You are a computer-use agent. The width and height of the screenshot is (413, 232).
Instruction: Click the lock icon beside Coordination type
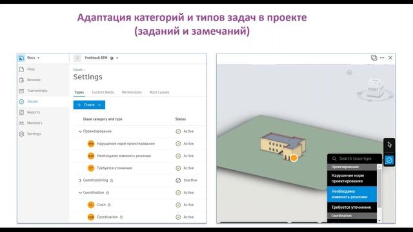click(x=121, y=217)
